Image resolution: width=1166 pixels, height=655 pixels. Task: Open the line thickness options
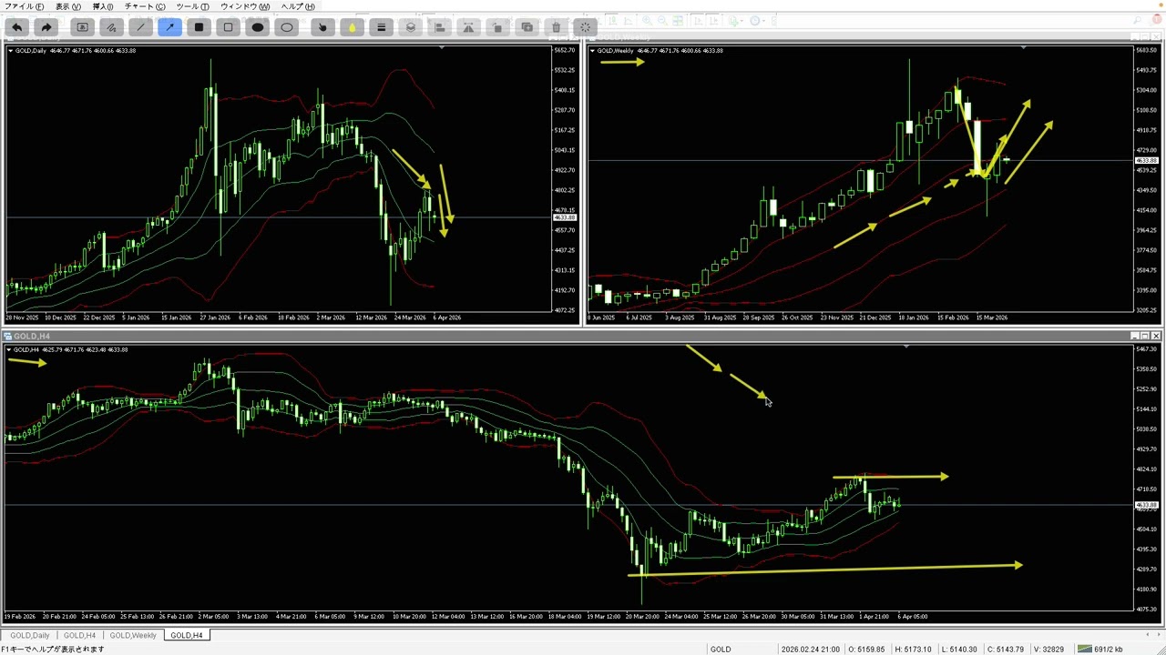tap(381, 27)
